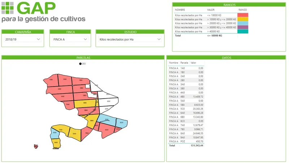Click value 450,70 for parcel POZ
Image resolution: width=289 pixels, height=163 pixels.
pos(199,141)
